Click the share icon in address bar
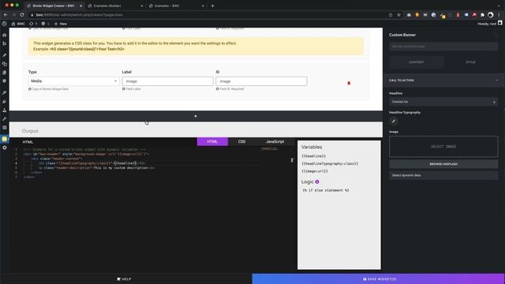505x284 pixels. click(x=391, y=15)
